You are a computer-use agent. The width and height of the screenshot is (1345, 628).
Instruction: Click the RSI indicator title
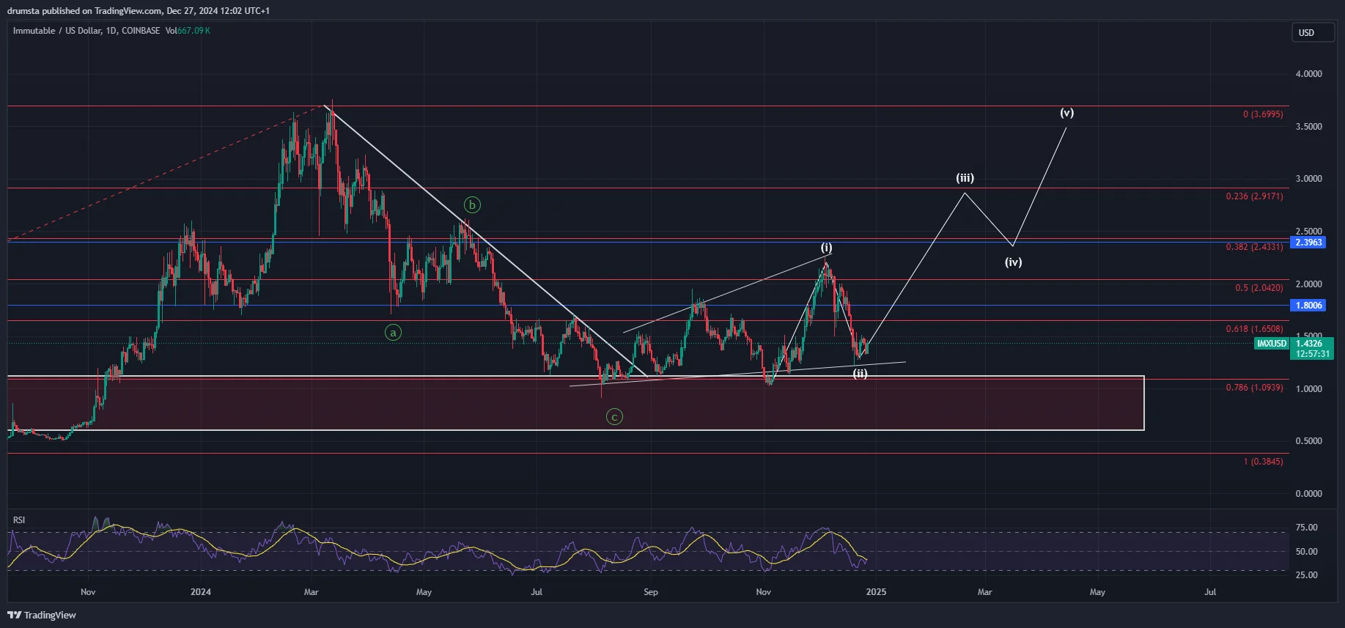coord(19,520)
